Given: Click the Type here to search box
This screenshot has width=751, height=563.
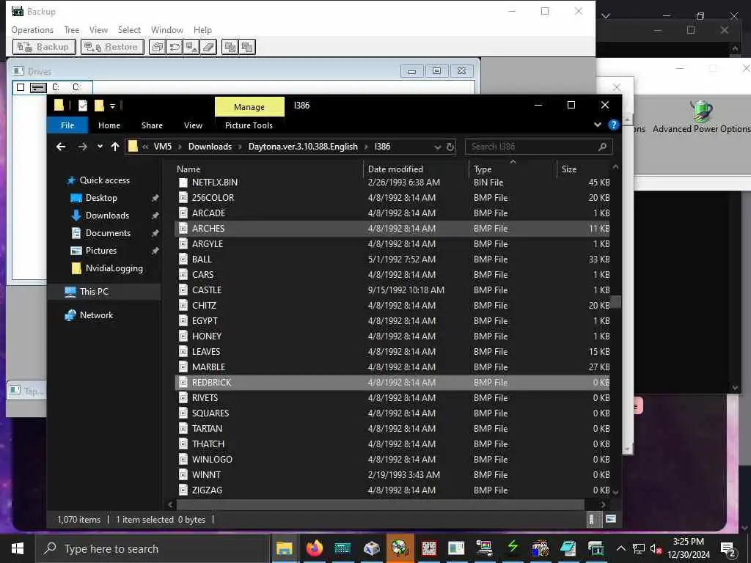Looking at the screenshot, I should [x=153, y=548].
